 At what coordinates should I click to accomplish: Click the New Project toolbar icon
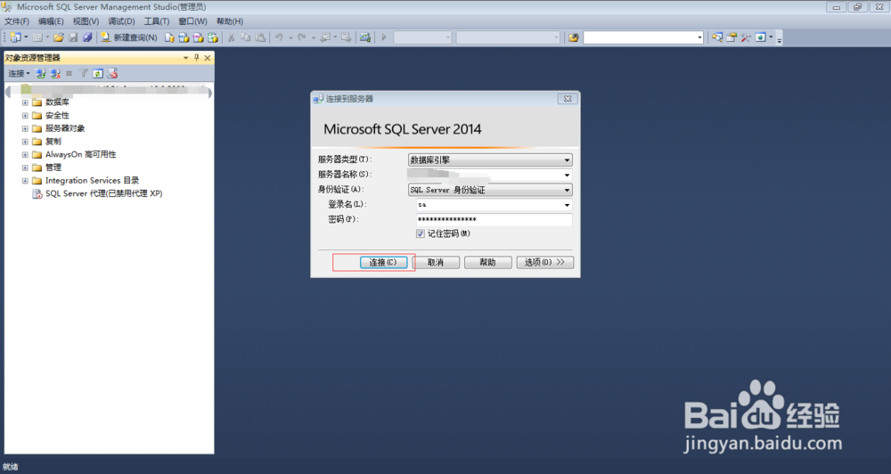15,37
